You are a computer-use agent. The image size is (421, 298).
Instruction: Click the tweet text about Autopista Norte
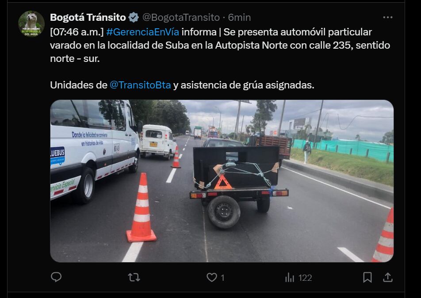click(x=220, y=45)
